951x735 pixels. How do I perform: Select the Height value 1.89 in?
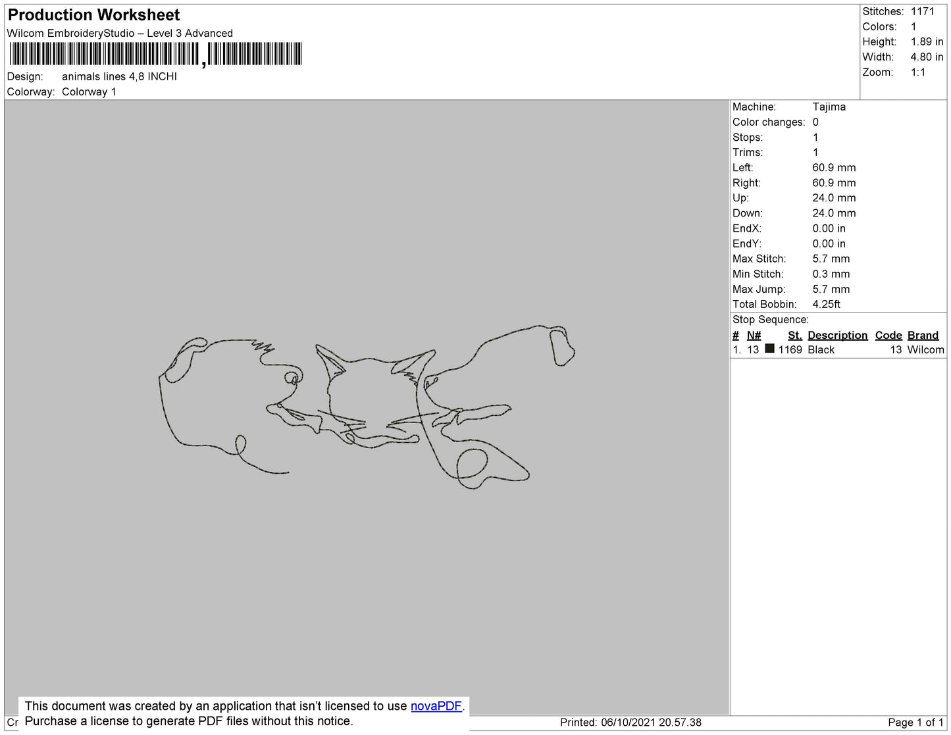pos(927,41)
